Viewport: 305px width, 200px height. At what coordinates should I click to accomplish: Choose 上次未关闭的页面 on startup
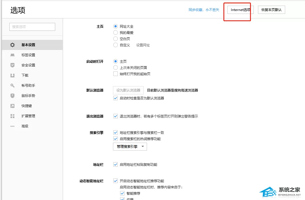tap(116, 68)
